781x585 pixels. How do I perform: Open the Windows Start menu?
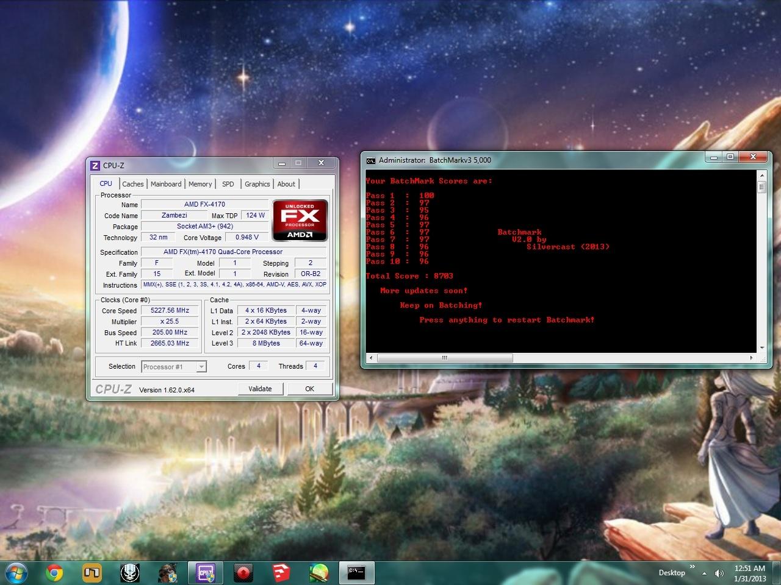(x=15, y=573)
